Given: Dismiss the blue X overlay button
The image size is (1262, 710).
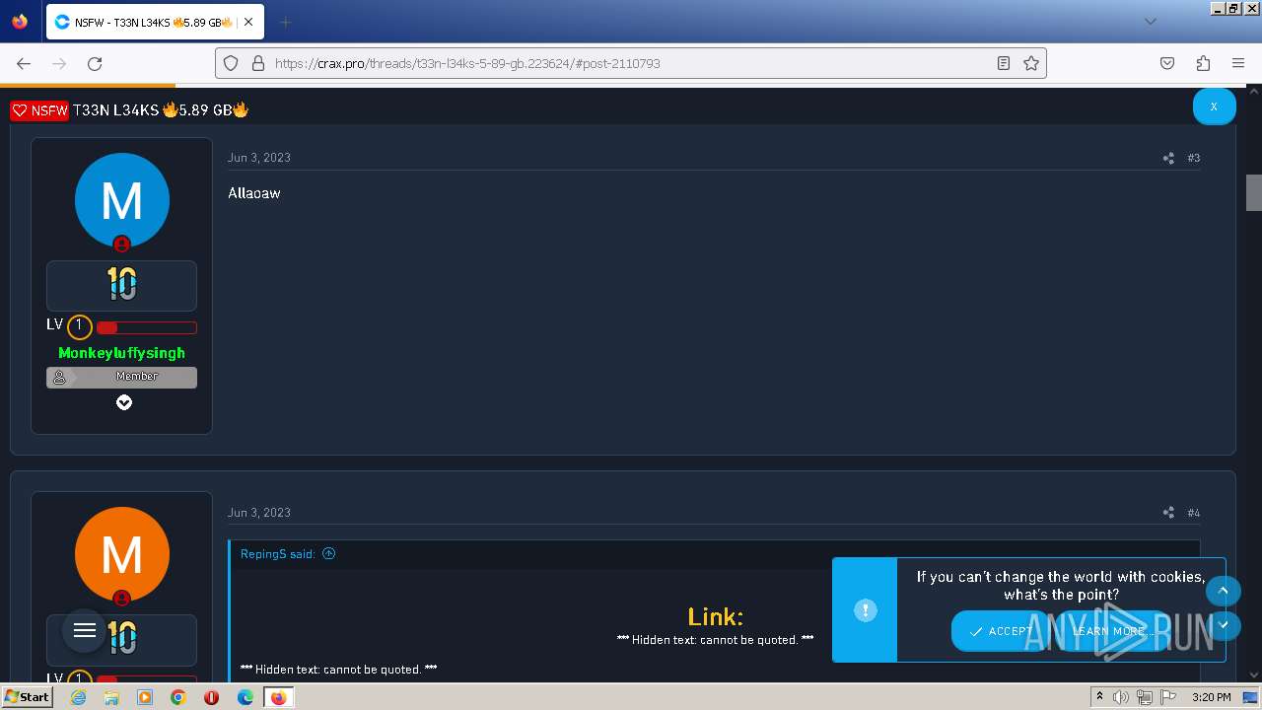Looking at the screenshot, I should pos(1214,106).
